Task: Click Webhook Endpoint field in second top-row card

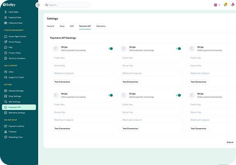Action: (151, 73)
